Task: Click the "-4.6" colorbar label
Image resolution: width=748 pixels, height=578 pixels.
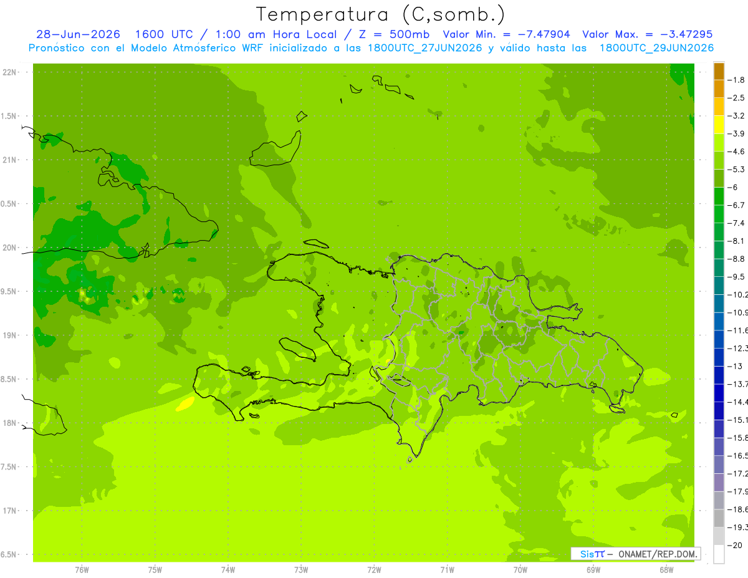Action: (x=737, y=152)
